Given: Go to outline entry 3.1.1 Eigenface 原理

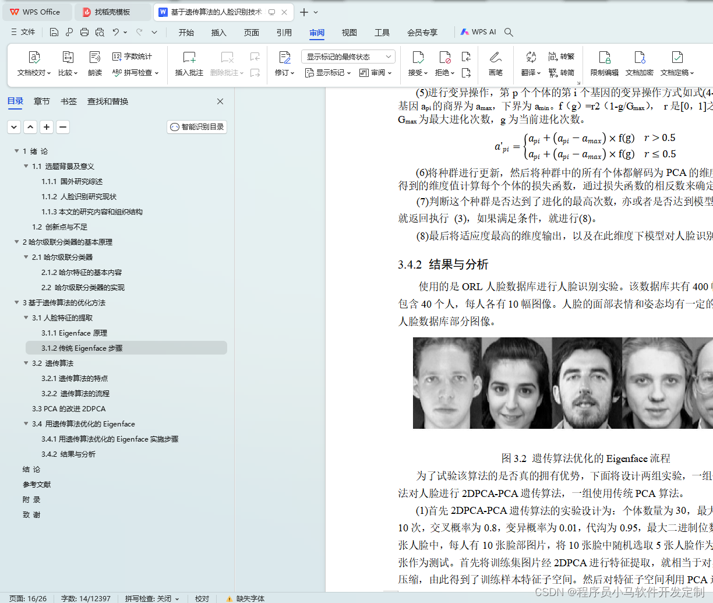Looking at the screenshot, I should 75,333.
